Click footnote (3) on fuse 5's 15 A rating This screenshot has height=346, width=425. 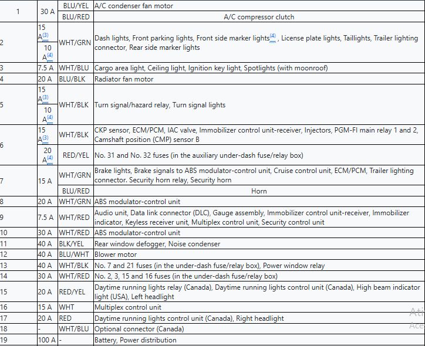(45, 98)
